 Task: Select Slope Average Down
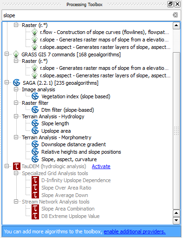65,195
